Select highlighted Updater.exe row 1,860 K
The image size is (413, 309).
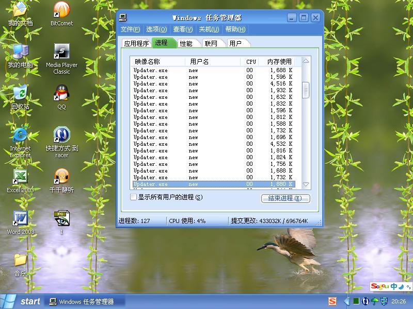coord(213,184)
